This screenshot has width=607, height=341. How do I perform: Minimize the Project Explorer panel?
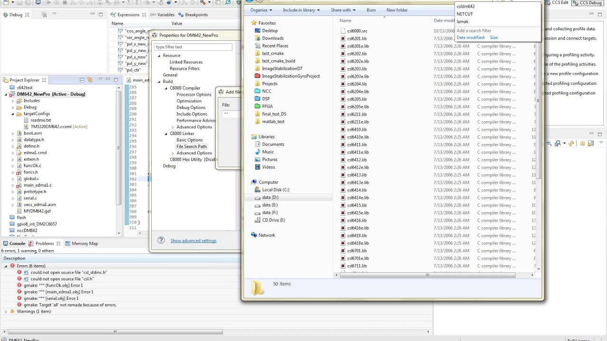click(x=108, y=80)
